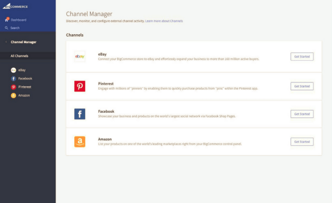The image size is (332, 203).
Task: Click the Search magnifier icon
Action: pyautogui.click(x=6, y=28)
